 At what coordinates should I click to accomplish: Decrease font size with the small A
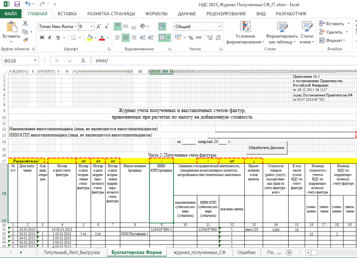click(x=106, y=26)
